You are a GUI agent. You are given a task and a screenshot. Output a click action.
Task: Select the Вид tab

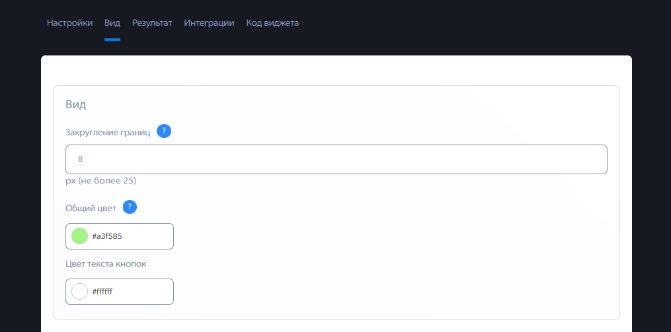(112, 23)
